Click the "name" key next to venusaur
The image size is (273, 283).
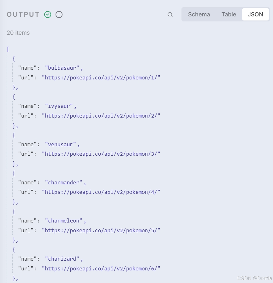pyautogui.click(x=27, y=144)
